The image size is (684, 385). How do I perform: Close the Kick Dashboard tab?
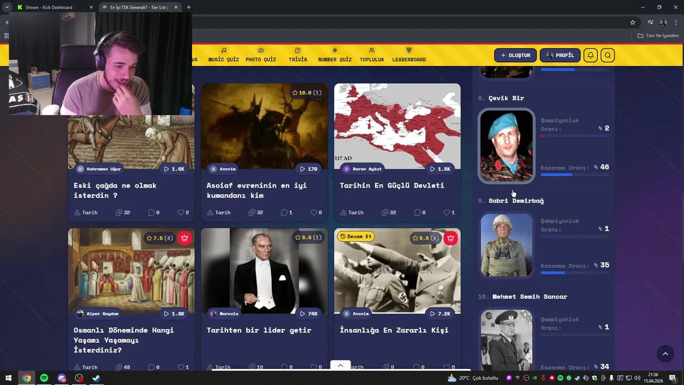(91, 7)
